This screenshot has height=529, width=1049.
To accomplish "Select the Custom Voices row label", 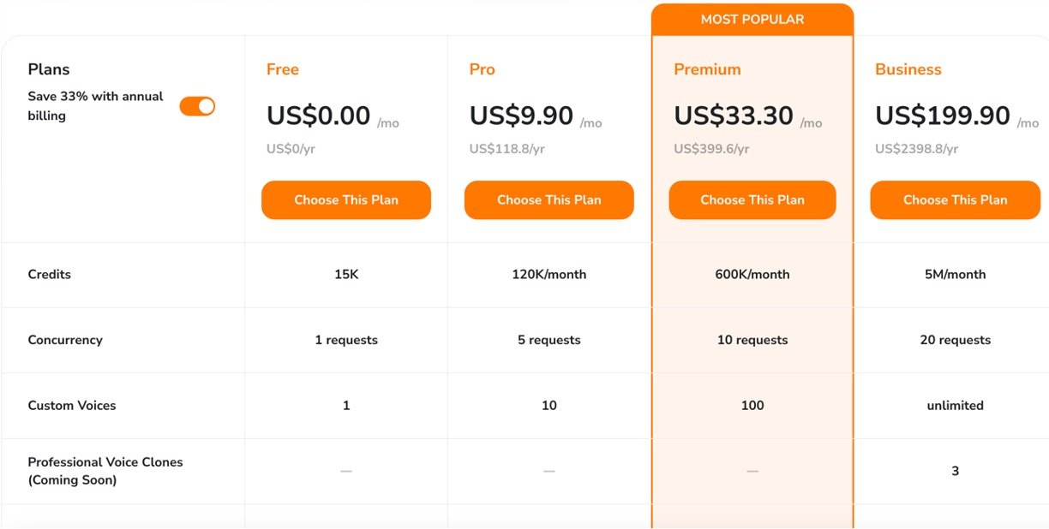I will click(72, 406).
